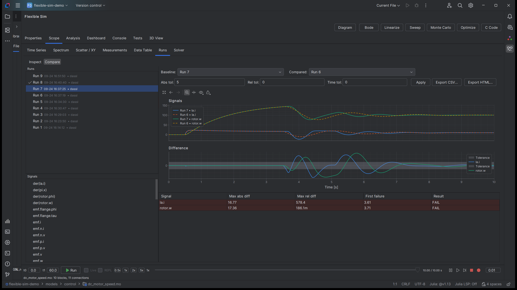
Task: Open the Git version control tool window
Action: (x=7, y=275)
